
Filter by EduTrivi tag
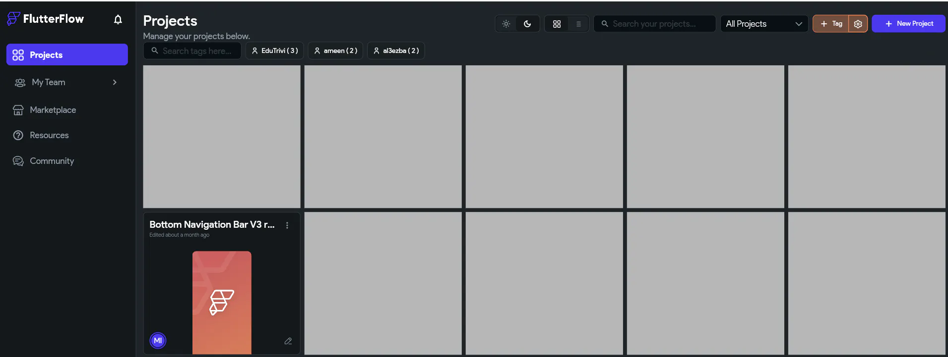(274, 51)
